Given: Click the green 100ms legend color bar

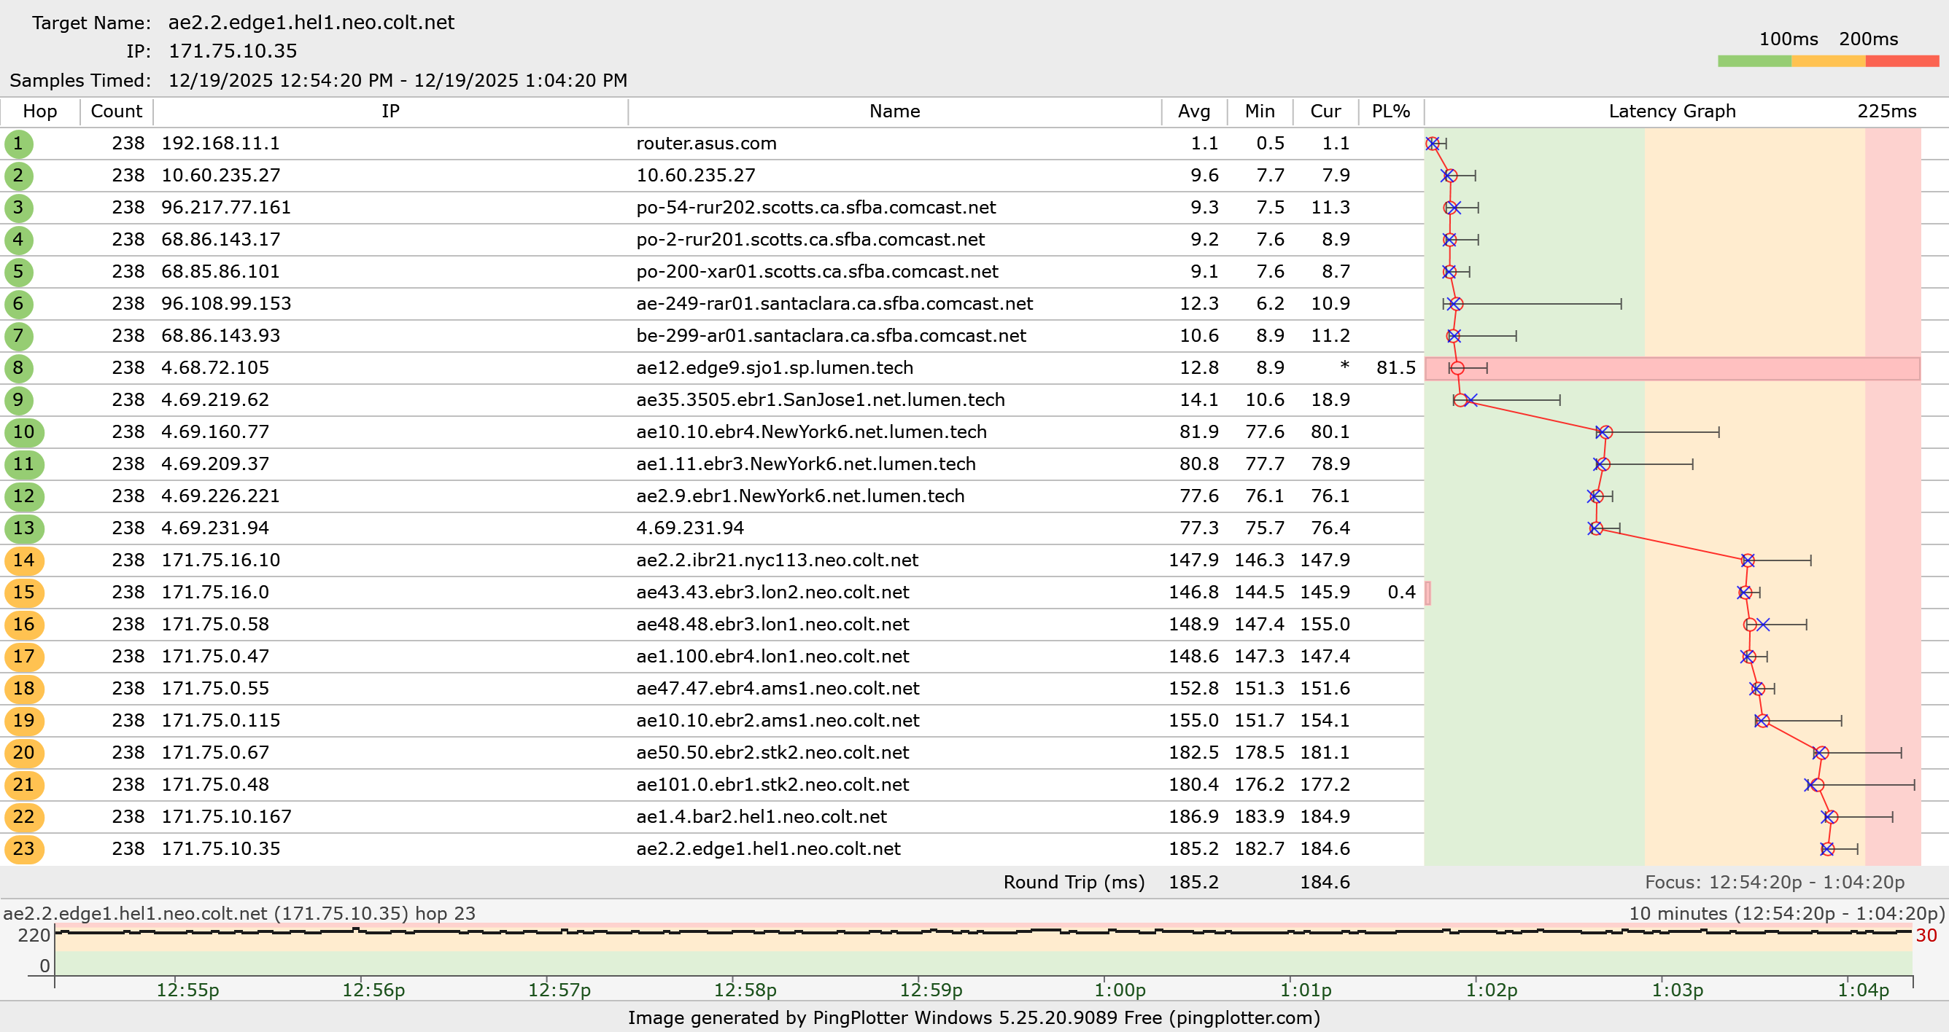Looking at the screenshot, I should point(1754,61).
